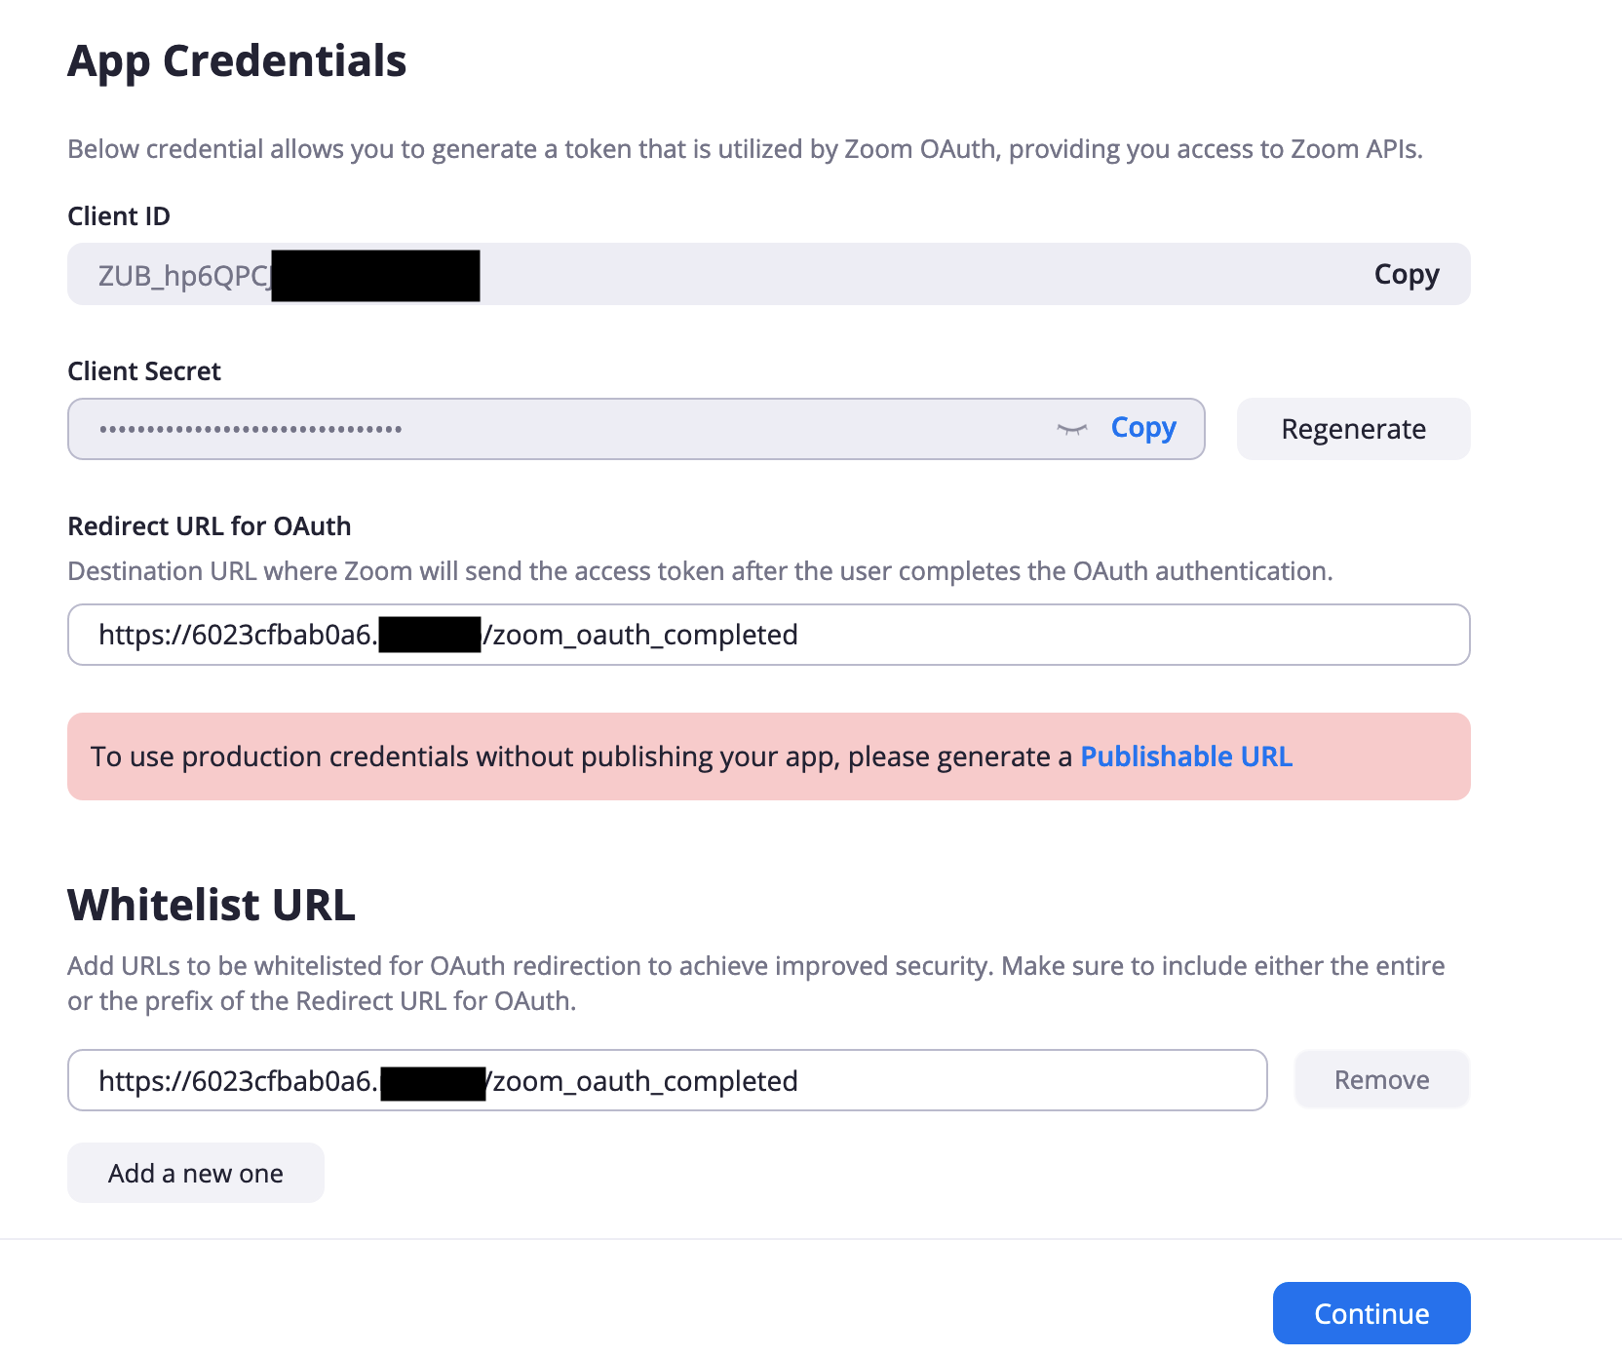
Task: Add a new one whitelist URL
Action: click(x=195, y=1173)
